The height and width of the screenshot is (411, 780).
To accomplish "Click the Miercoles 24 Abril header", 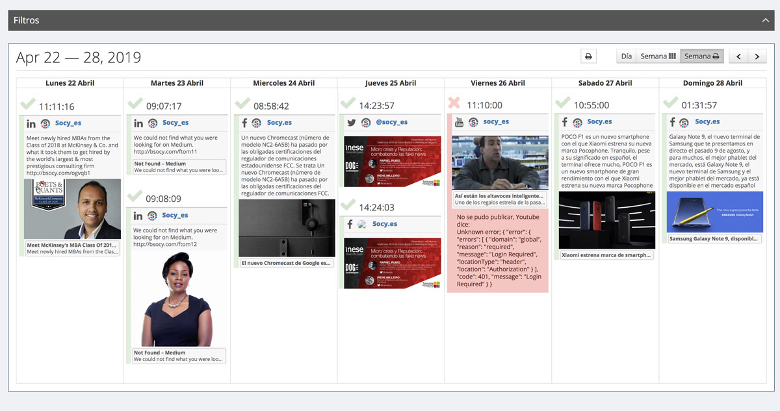I will [284, 83].
